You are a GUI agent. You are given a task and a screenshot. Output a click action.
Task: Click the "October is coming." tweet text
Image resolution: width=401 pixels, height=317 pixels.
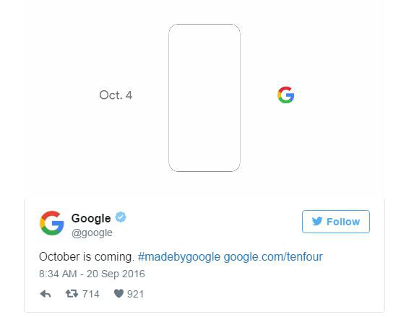tap(87, 256)
